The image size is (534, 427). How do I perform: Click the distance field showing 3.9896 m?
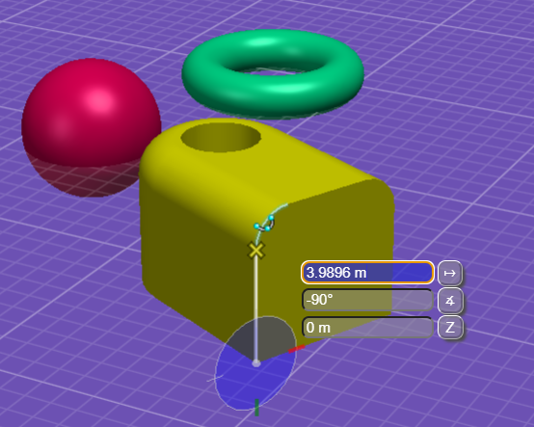pyautogui.click(x=367, y=273)
